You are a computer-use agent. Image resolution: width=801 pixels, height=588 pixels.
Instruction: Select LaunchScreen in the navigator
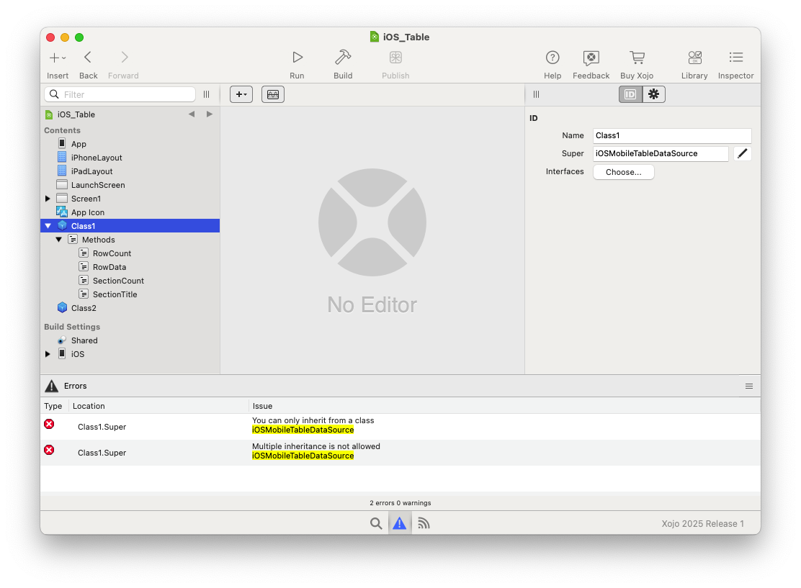[98, 185]
